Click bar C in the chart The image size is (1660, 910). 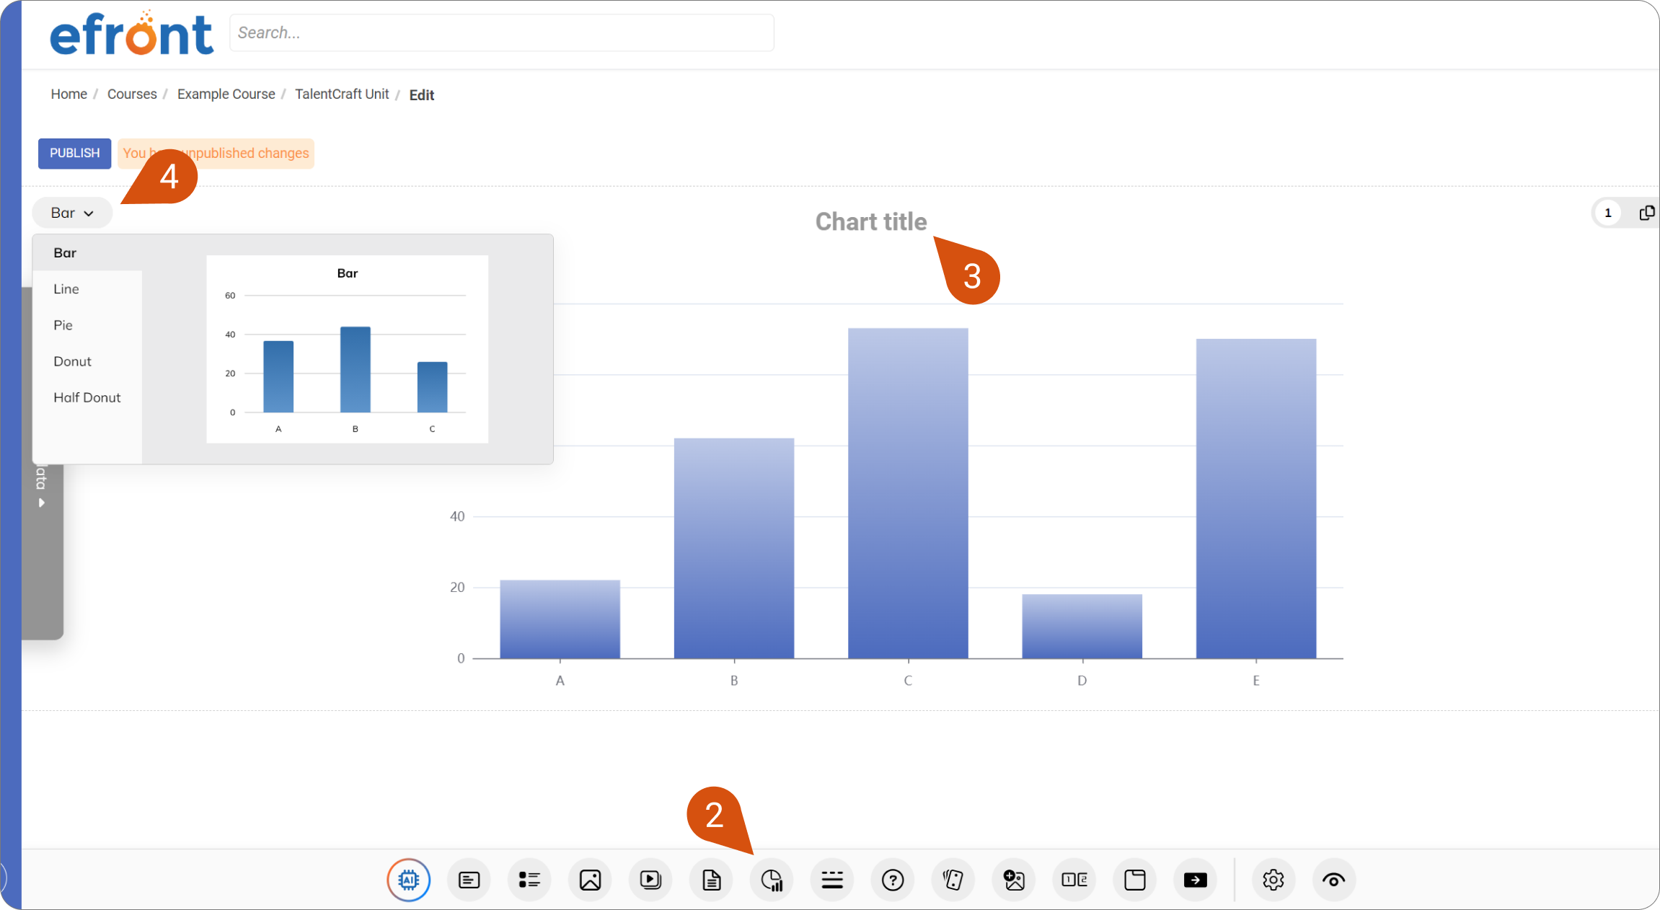tap(908, 493)
